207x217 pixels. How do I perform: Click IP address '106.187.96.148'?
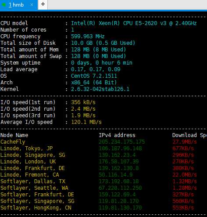(x=120, y=148)
